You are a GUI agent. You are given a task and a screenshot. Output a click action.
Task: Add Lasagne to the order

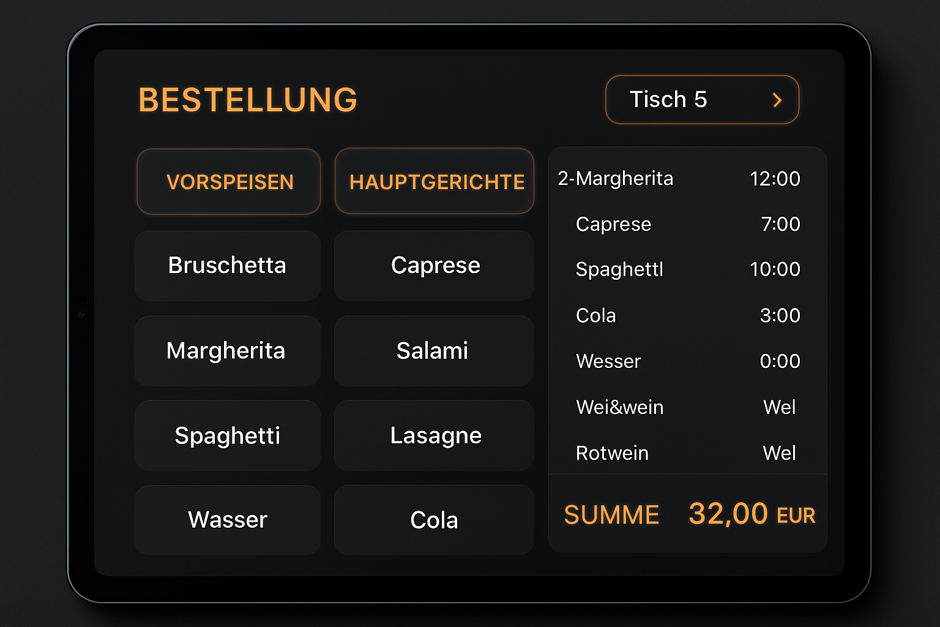435,435
